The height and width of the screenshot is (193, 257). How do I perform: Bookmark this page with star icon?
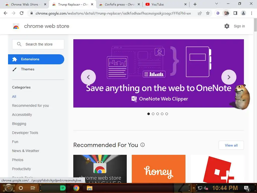point(208,13)
